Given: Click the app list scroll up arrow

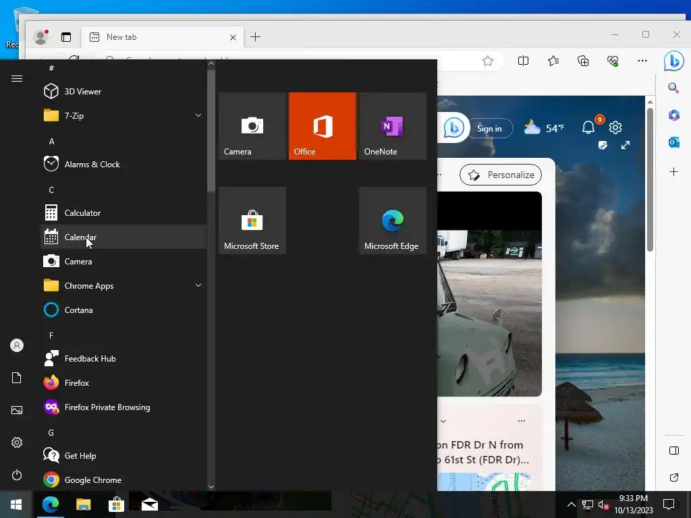Looking at the screenshot, I should (x=211, y=63).
